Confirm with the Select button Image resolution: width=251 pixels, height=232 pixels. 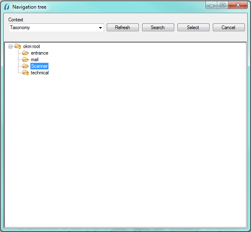[x=193, y=28]
